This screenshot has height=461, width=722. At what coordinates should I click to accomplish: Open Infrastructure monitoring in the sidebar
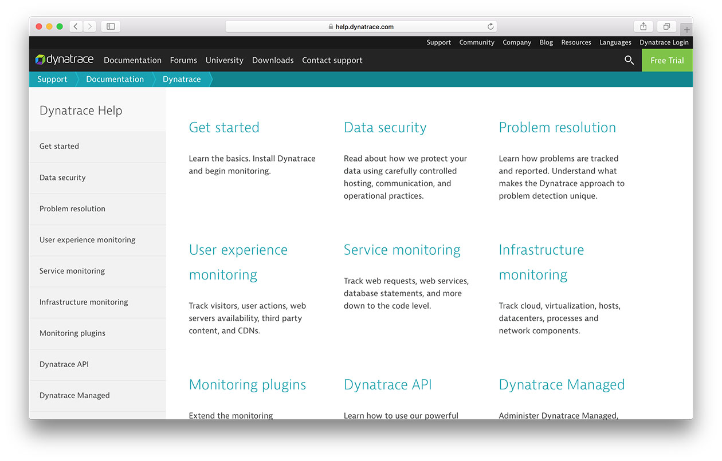pos(97,302)
